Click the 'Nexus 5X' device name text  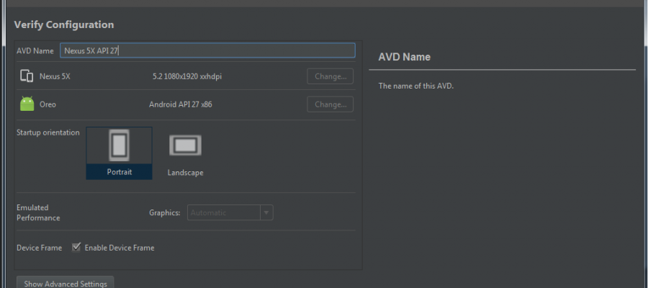tap(55, 76)
